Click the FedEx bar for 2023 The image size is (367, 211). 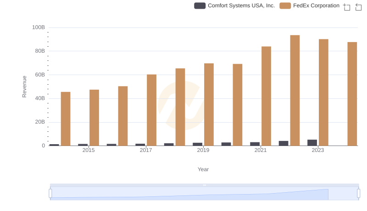pyautogui.click(x=323, y=92)
